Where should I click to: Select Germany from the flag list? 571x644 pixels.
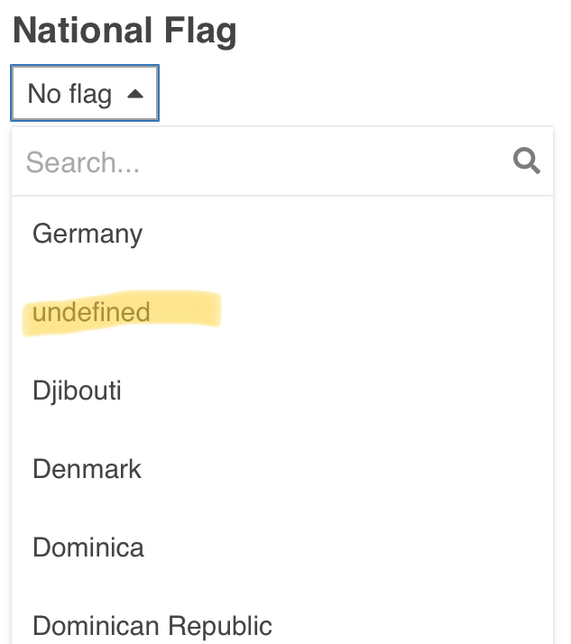click(x=282, y=234)
